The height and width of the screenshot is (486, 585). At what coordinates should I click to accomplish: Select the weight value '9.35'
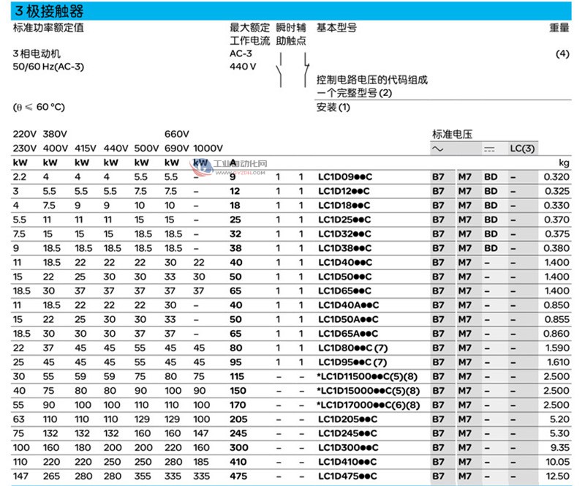pos(560,447)
